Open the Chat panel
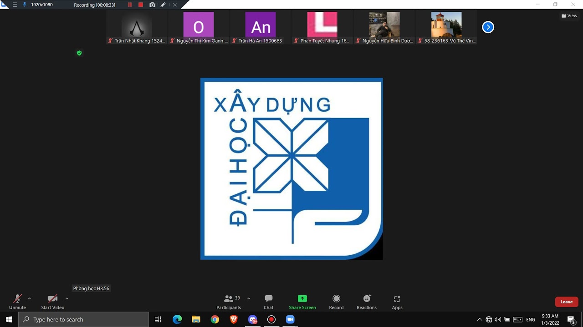Image resolution: width=583 pixels, height=327 pixels. click(x=269, y=302)
